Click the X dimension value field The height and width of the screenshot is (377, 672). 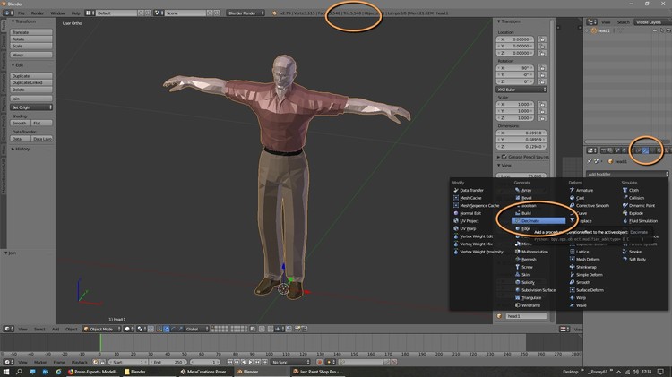tap(520, 132)
